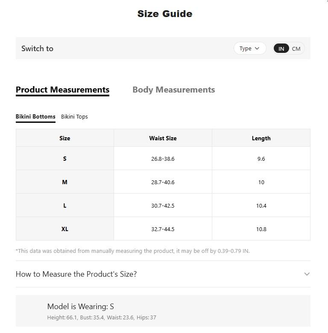Switch to Bikini Tops table
Viewport: 328px width, 333px height.
pyautogui.click(x=74, y=116)
